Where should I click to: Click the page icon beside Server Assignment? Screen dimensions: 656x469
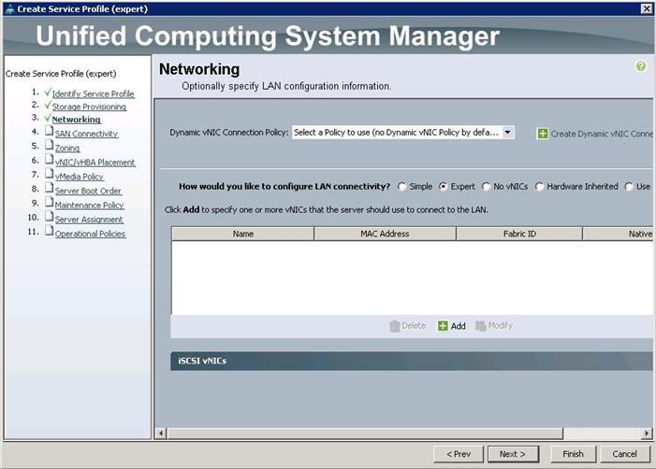coord(49,217)
